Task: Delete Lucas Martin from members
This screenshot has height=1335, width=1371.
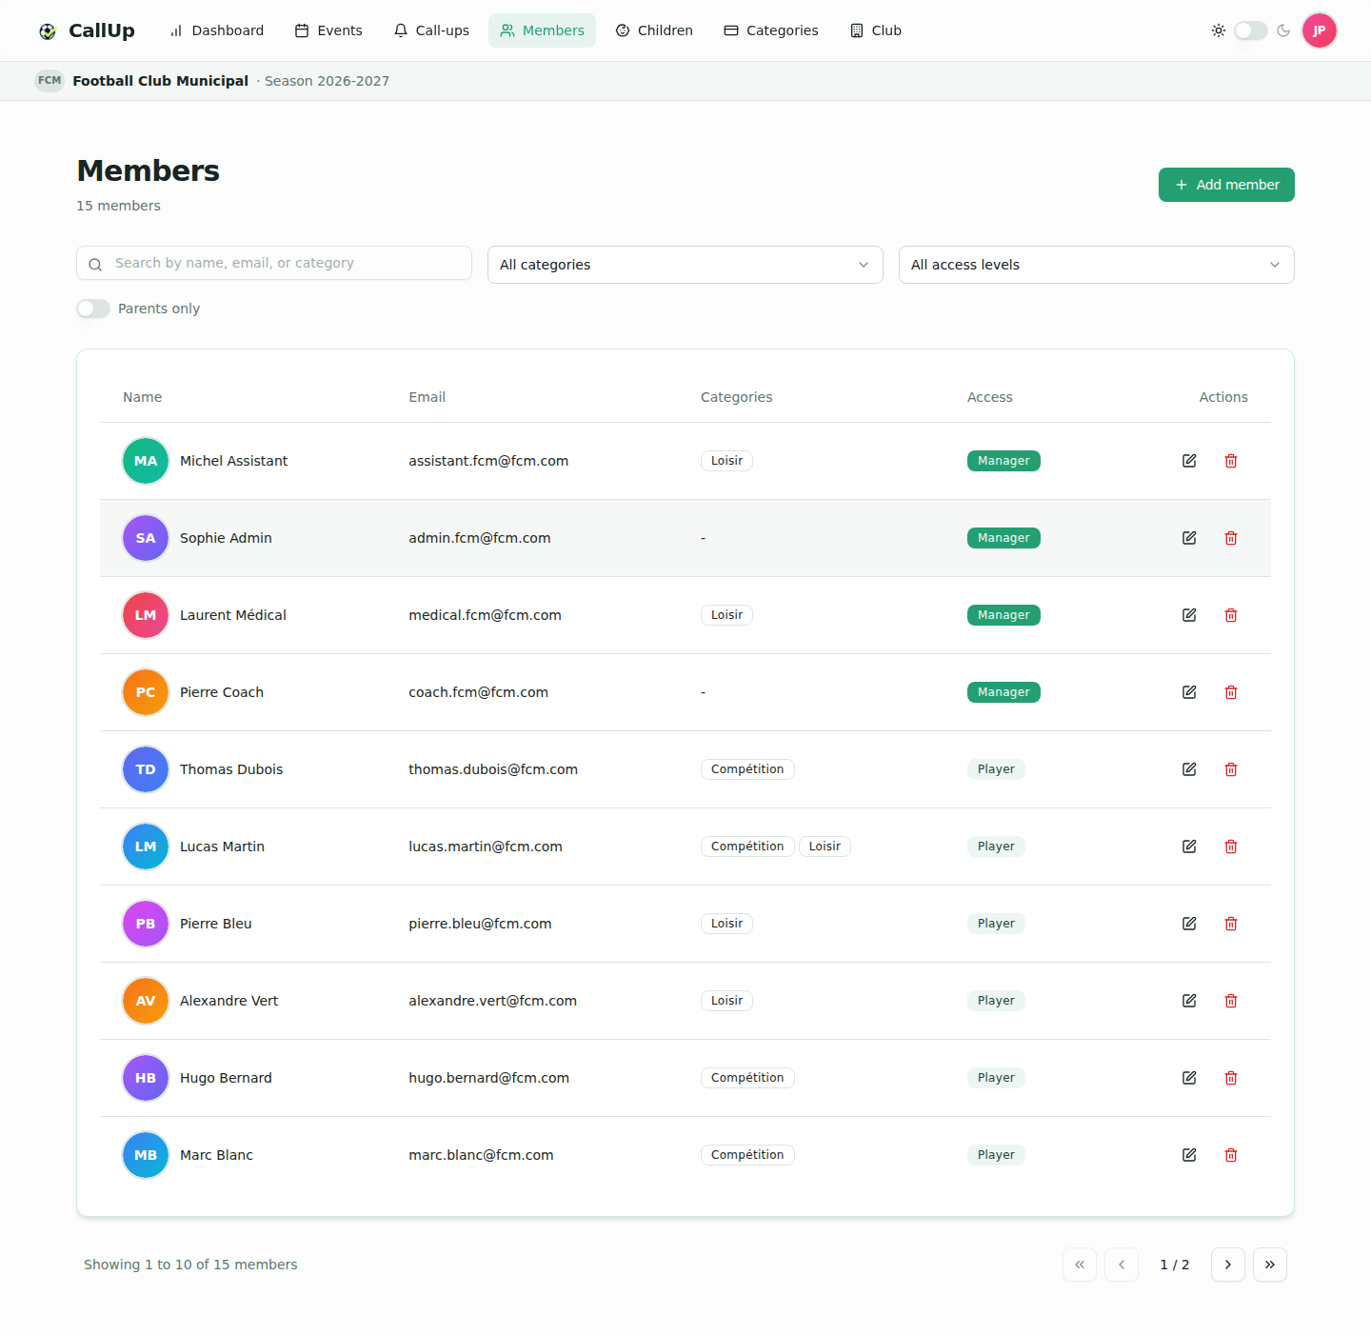Action: [1231, 847]
